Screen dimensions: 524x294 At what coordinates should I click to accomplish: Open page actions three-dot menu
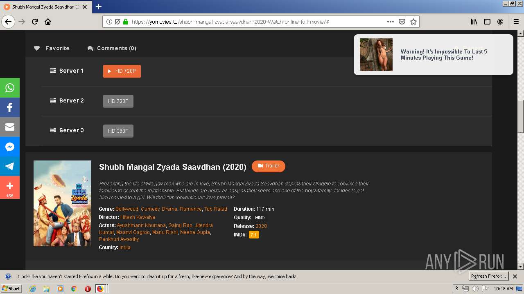pos(391,22)
